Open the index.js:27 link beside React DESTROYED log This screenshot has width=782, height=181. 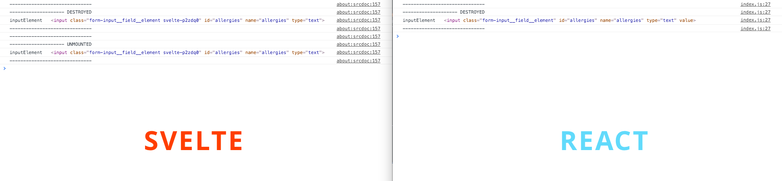click(755, 12)
